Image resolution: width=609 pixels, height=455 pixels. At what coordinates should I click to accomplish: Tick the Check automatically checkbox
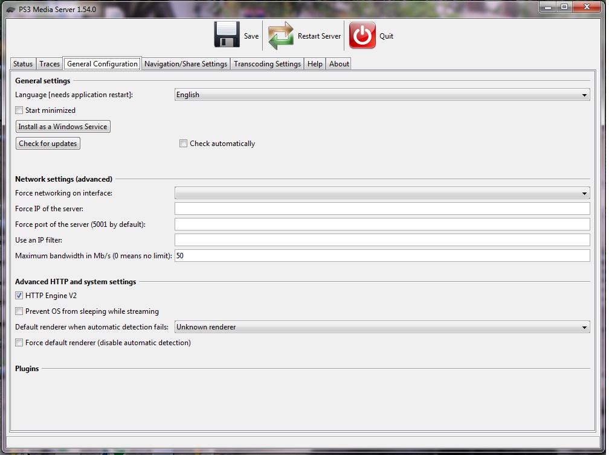point(183,144)
